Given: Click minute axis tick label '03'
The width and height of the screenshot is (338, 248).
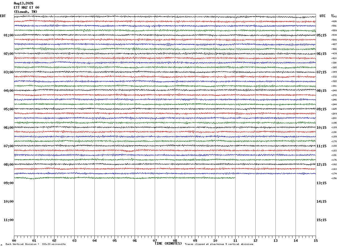Looking at the screenshot, I should [x=74, y=240].
